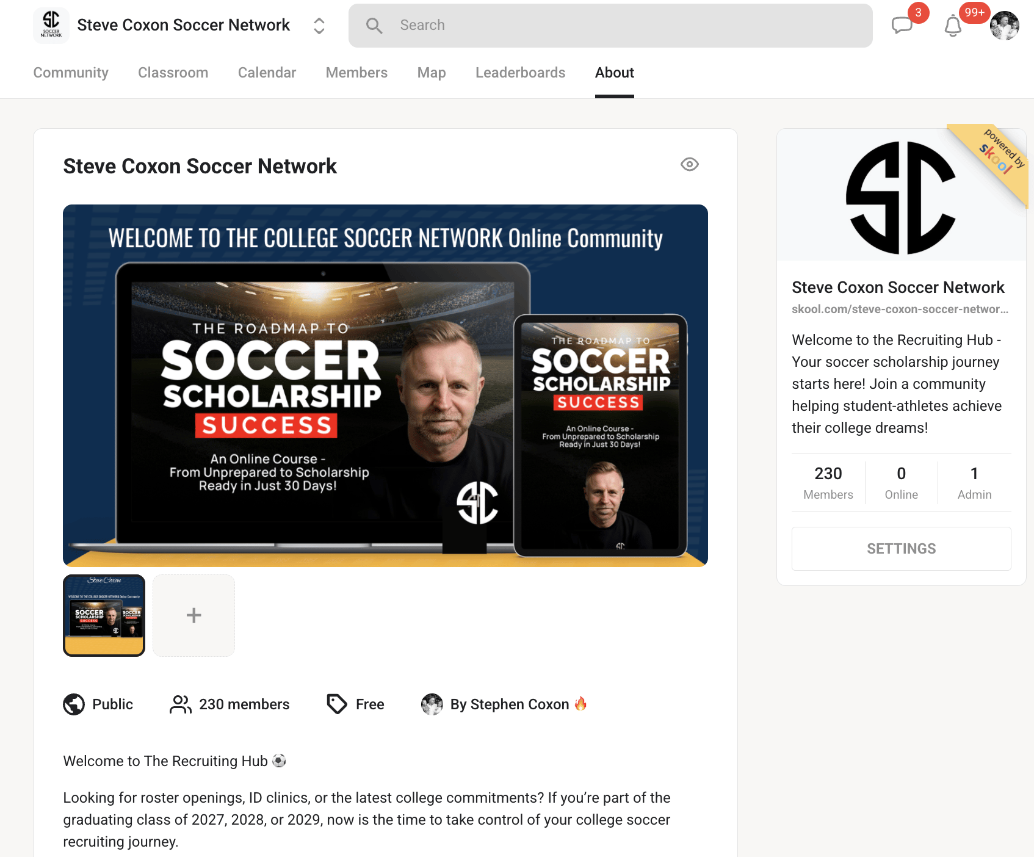Click the search magnifier icon

tap(374, 26)
